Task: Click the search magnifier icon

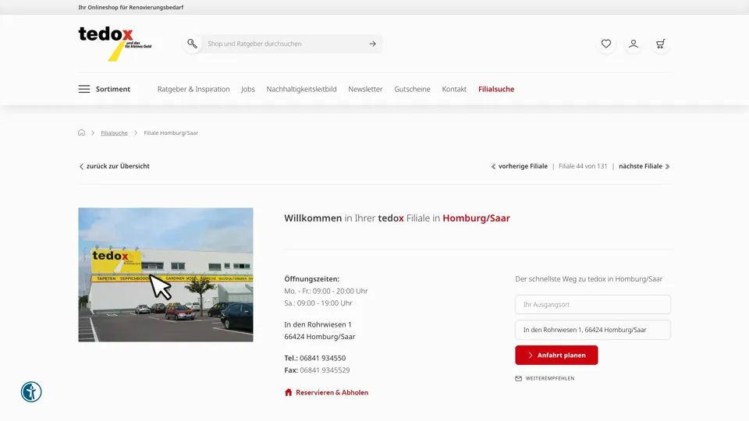Action: 192,44
